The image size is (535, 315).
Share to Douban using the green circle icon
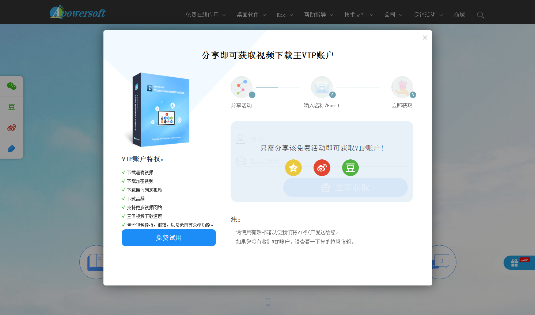click(350, 168)
